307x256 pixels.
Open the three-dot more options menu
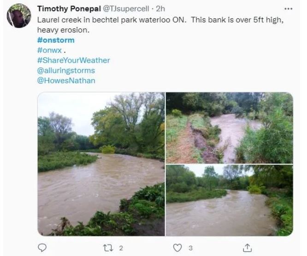289,9
